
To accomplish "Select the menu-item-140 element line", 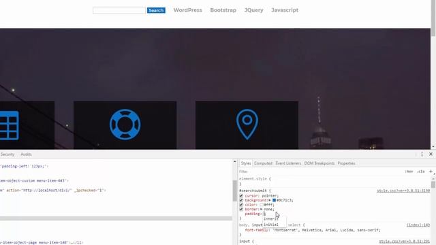I will pos(42,242).
